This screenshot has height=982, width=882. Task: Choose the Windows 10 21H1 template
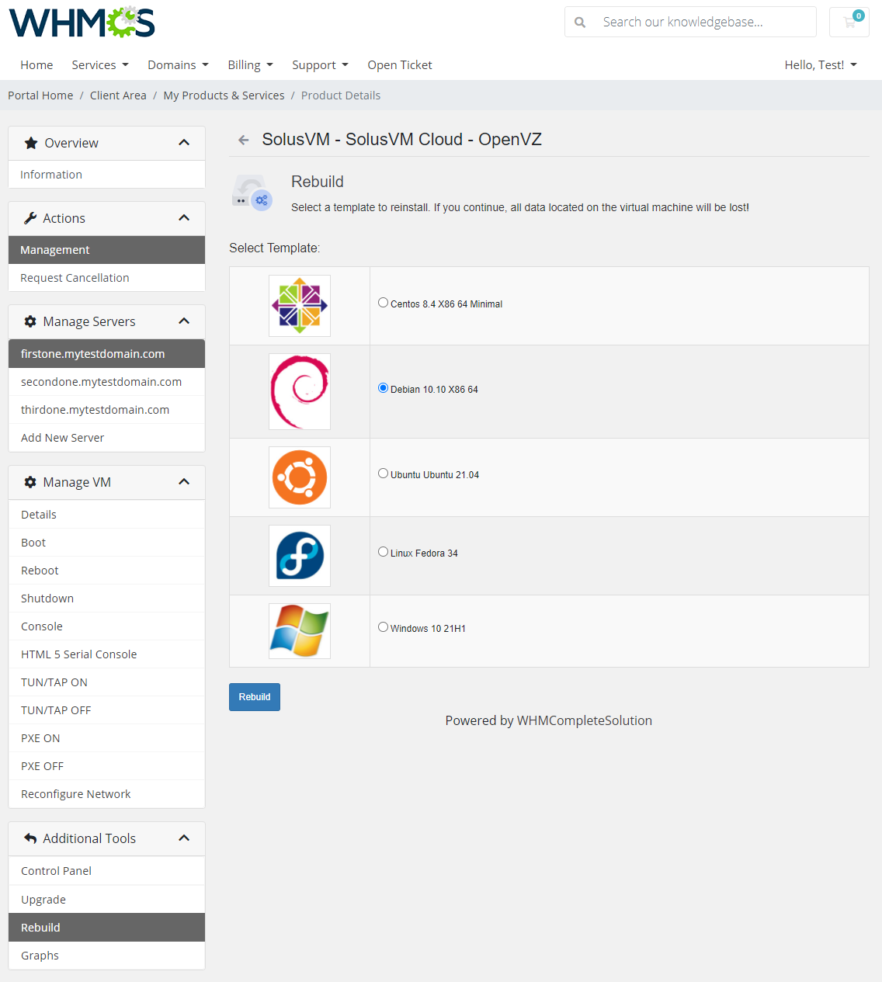click(383, 626)
